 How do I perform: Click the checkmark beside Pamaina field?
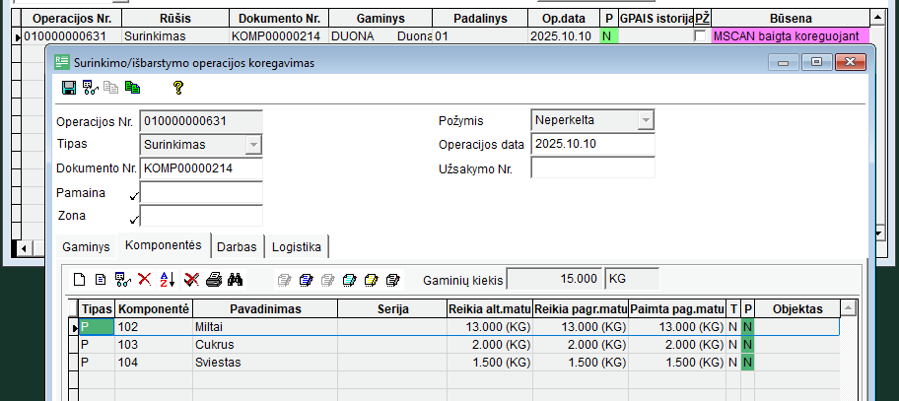[134, 196]
